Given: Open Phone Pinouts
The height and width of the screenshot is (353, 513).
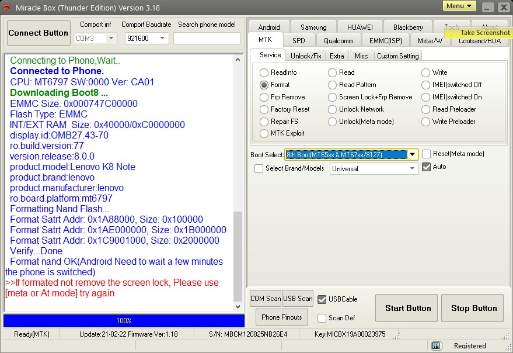Looking at the screenshot, I should coord(282,317).
